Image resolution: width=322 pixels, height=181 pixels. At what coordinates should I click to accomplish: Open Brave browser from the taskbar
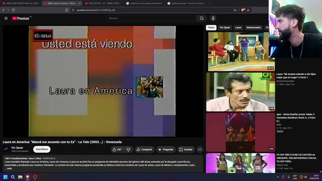point(28,177)
